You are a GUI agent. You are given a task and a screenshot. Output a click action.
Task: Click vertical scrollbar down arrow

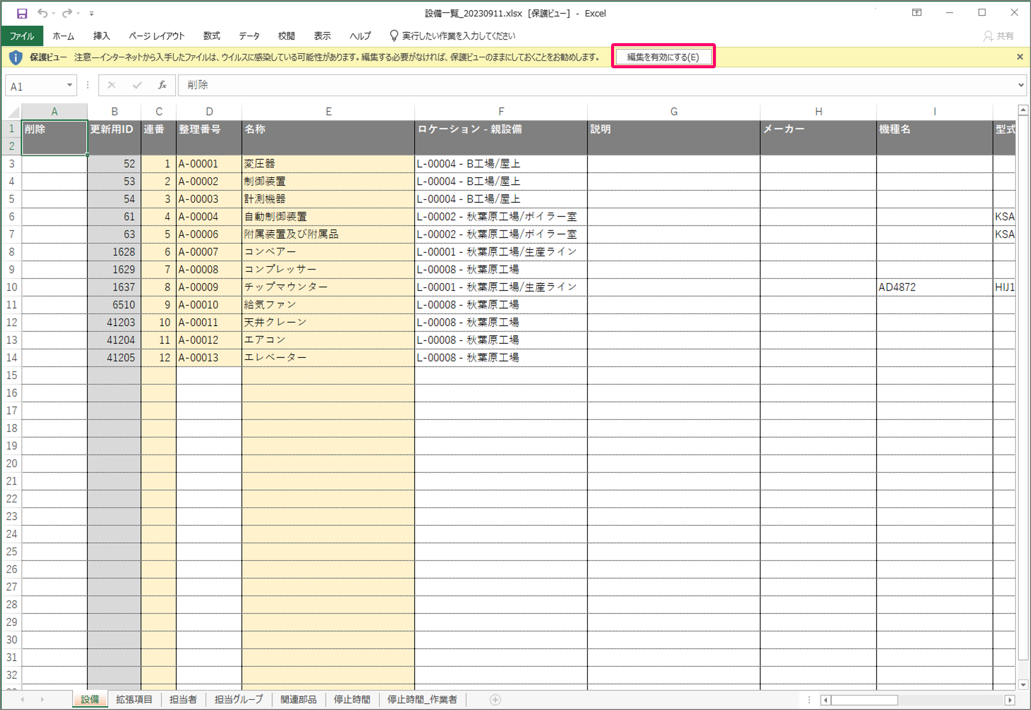pyautogui.click(x=1023, y=685)
